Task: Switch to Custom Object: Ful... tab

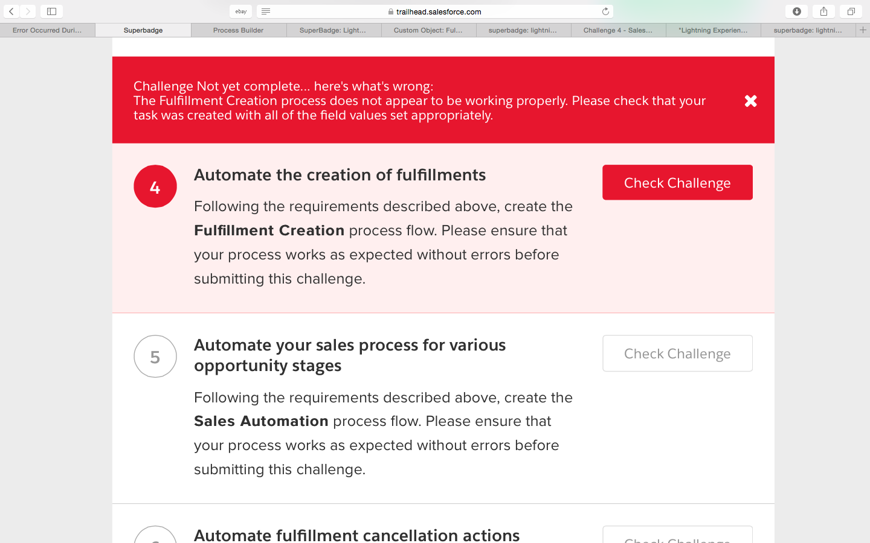Action: (x=428, y=30)
